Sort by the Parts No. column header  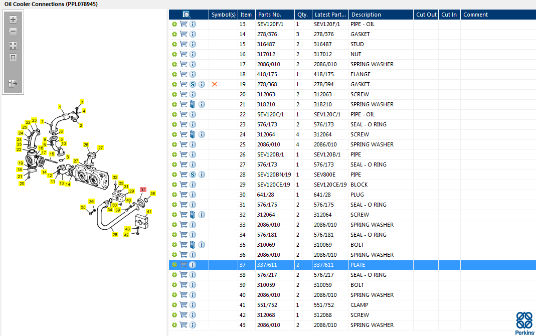(x=270, y=15)
